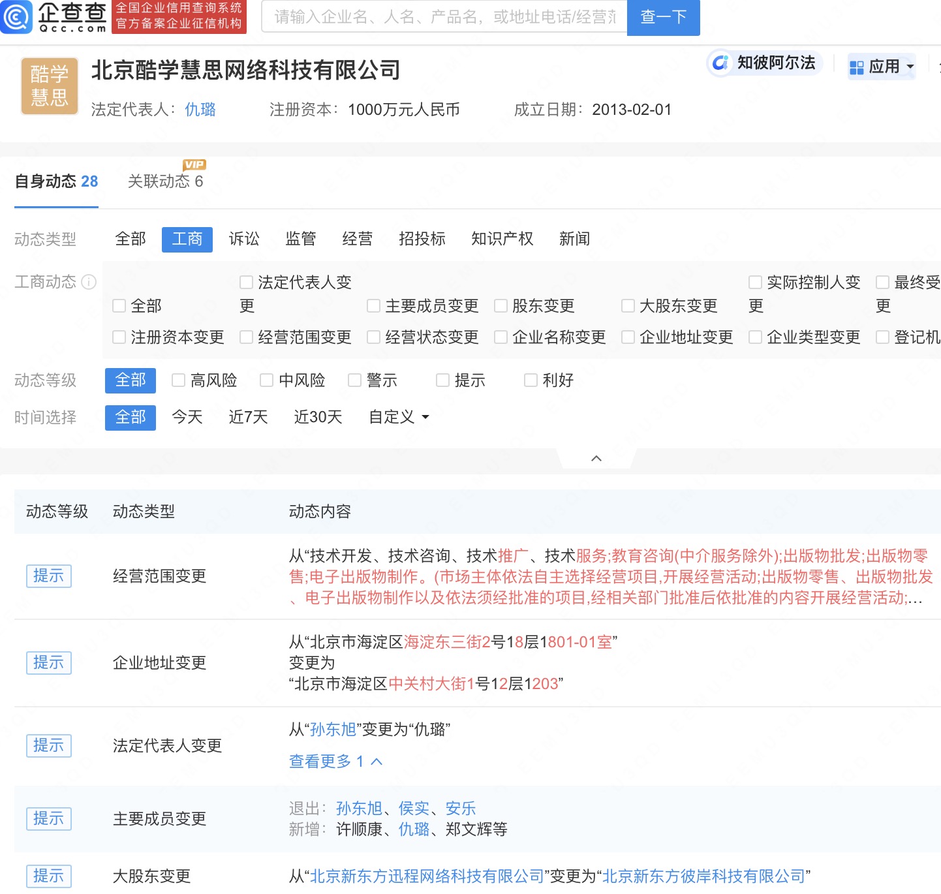Check 经营状态变更 filter checkbox
Screen dimensions: 941x894
point(374,337)
